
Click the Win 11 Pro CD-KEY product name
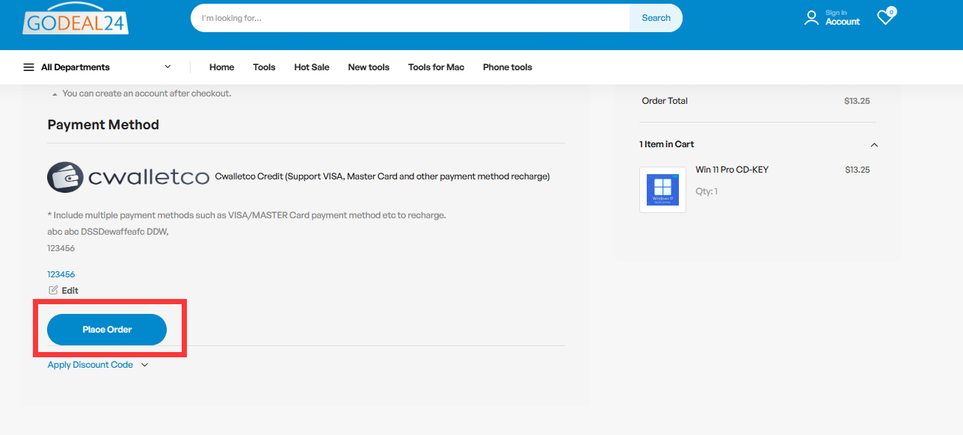pyautogui.click(x=732, y=170)
